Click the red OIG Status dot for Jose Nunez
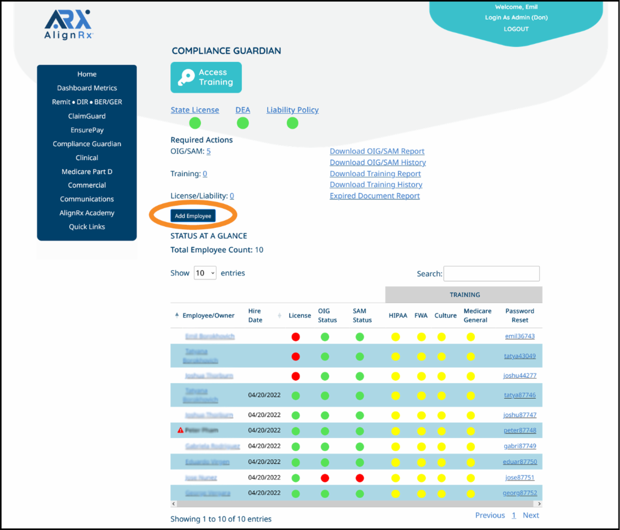This screenshot has width=620, height=530. tap(324, 478)
